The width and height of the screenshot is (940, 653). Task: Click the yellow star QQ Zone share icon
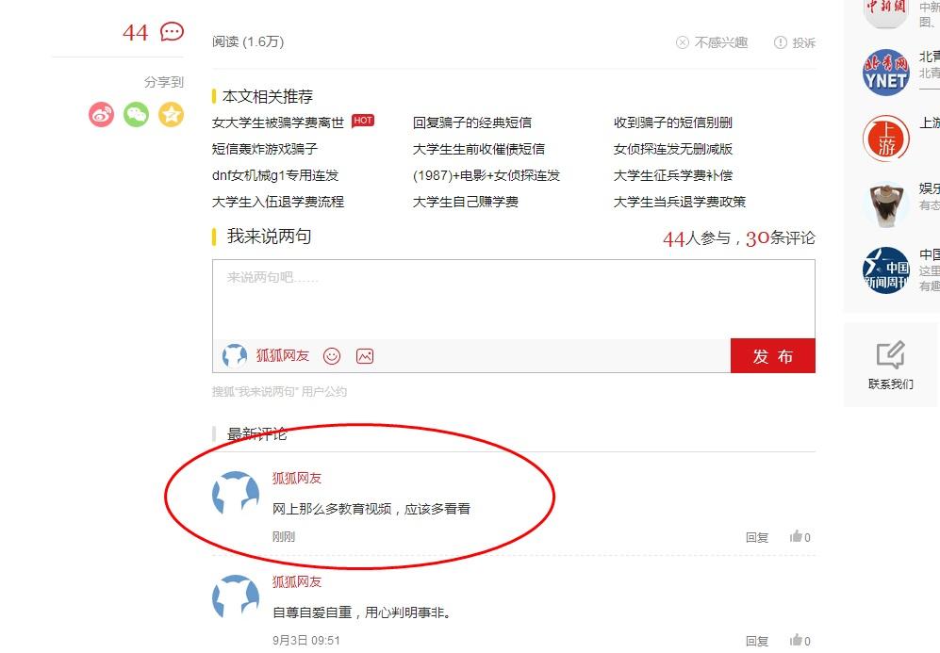171,114
